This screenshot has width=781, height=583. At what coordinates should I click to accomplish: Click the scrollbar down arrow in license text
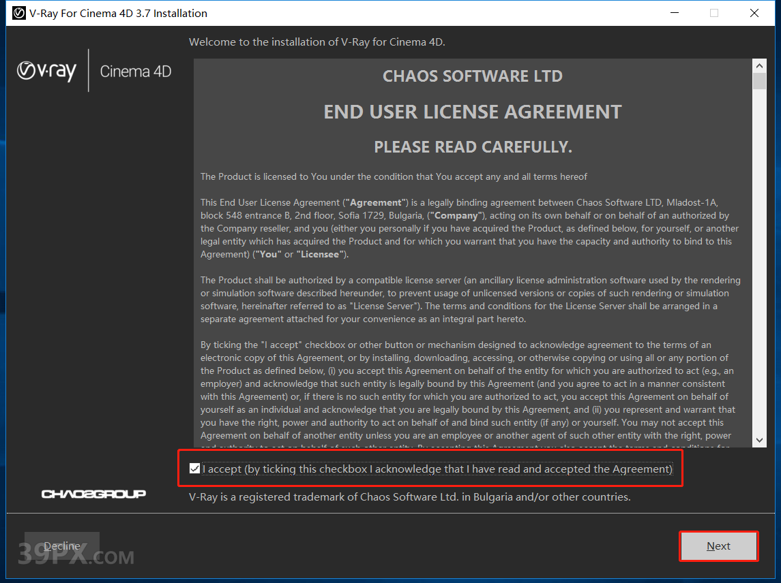pyautogui.click(x=759, y=440)
